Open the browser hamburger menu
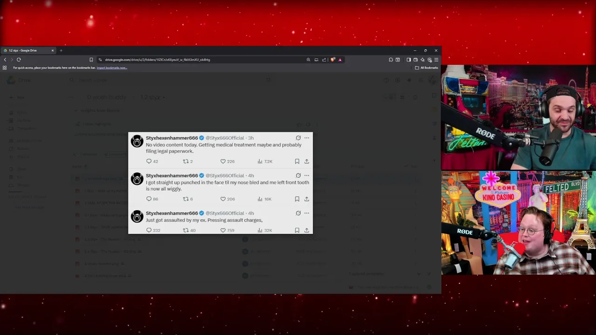 tap(436, 60)
